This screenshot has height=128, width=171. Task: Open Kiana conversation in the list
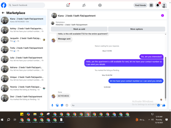pyautogui.click(x=23, y=20)
